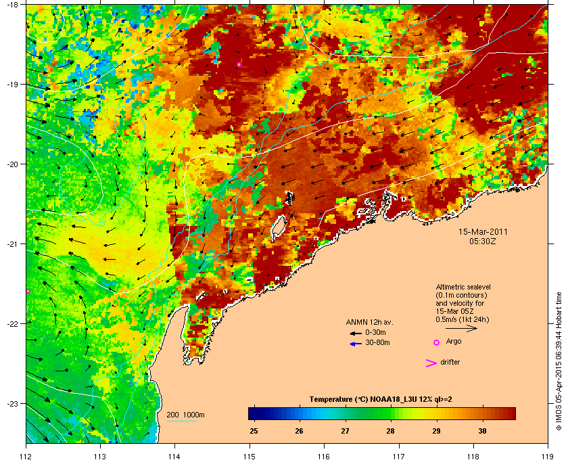Click the blue 30-80m arrow in the legend
Viewport: 568px width, 460px height.
pos(356,344)
